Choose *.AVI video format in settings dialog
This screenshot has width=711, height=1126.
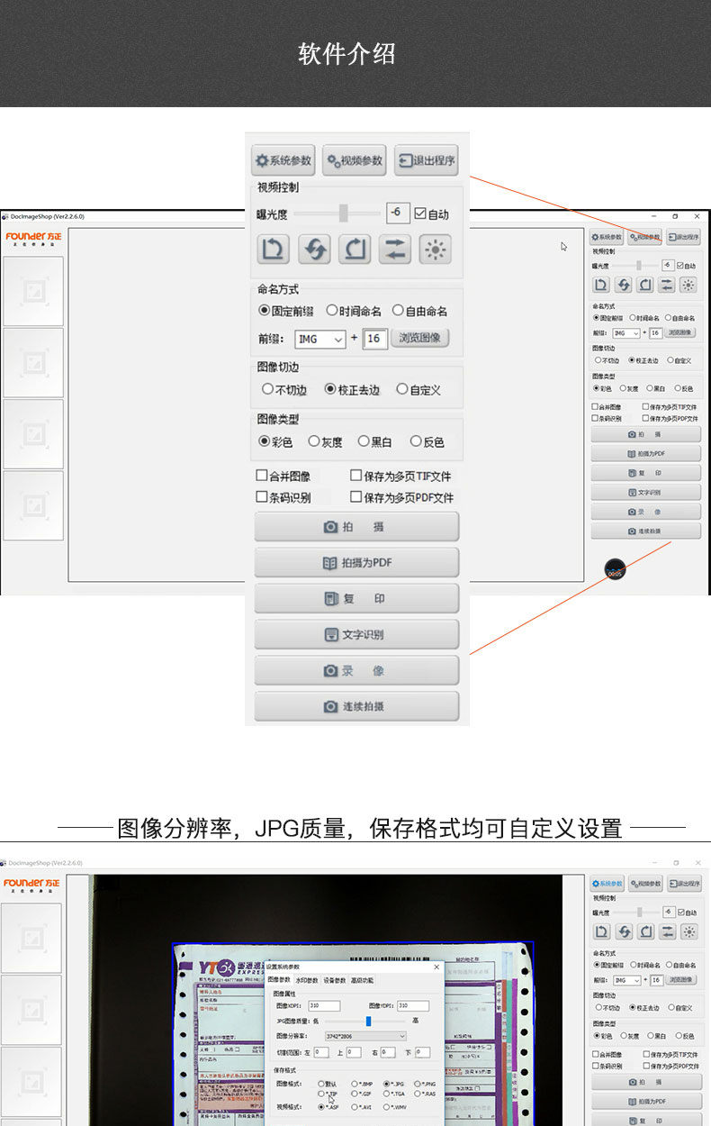[x=355, y=1107]
